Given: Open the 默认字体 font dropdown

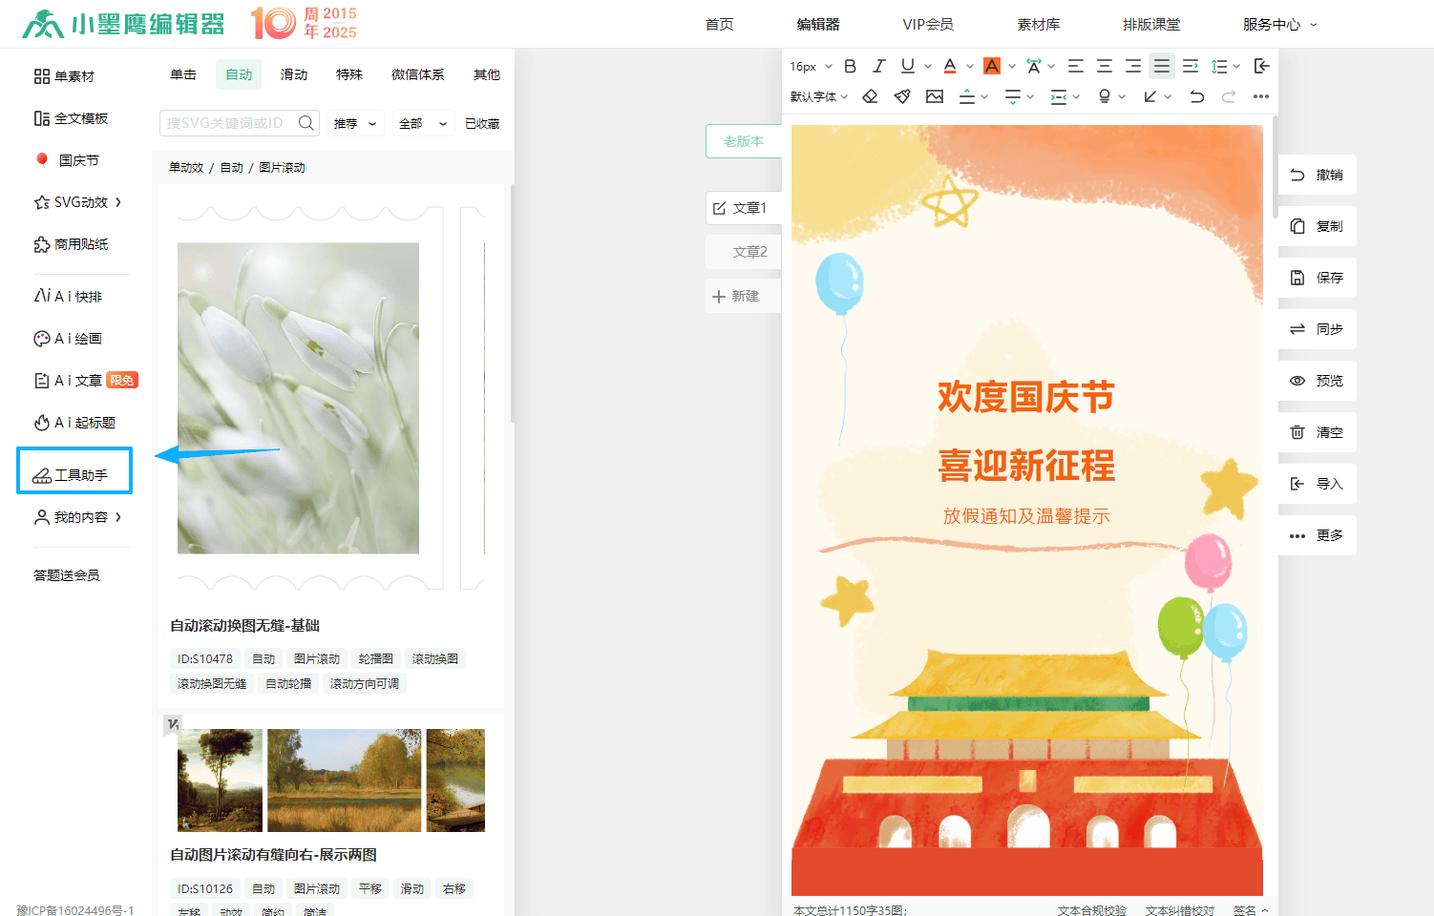Looking at the screenshot, I should tap(818, 96).
